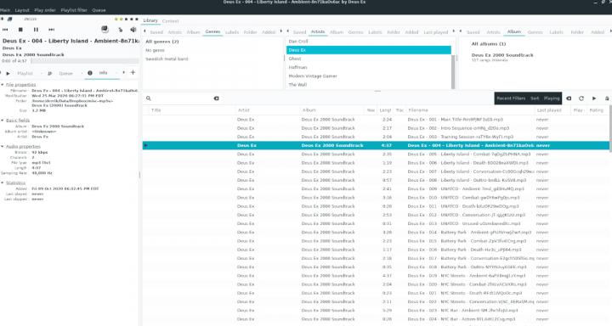Switch to the Library tab
This screenshot has height=326, width=612.
pyautogui.click(x=150, y=20)
